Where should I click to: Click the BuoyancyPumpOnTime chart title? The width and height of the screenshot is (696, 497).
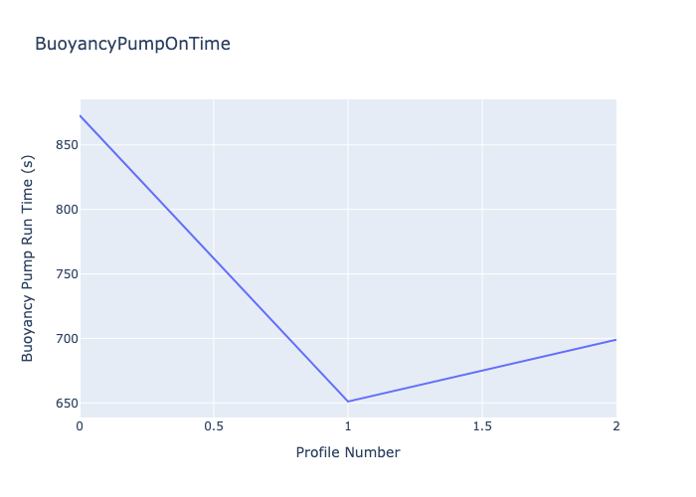click(132, 44)
